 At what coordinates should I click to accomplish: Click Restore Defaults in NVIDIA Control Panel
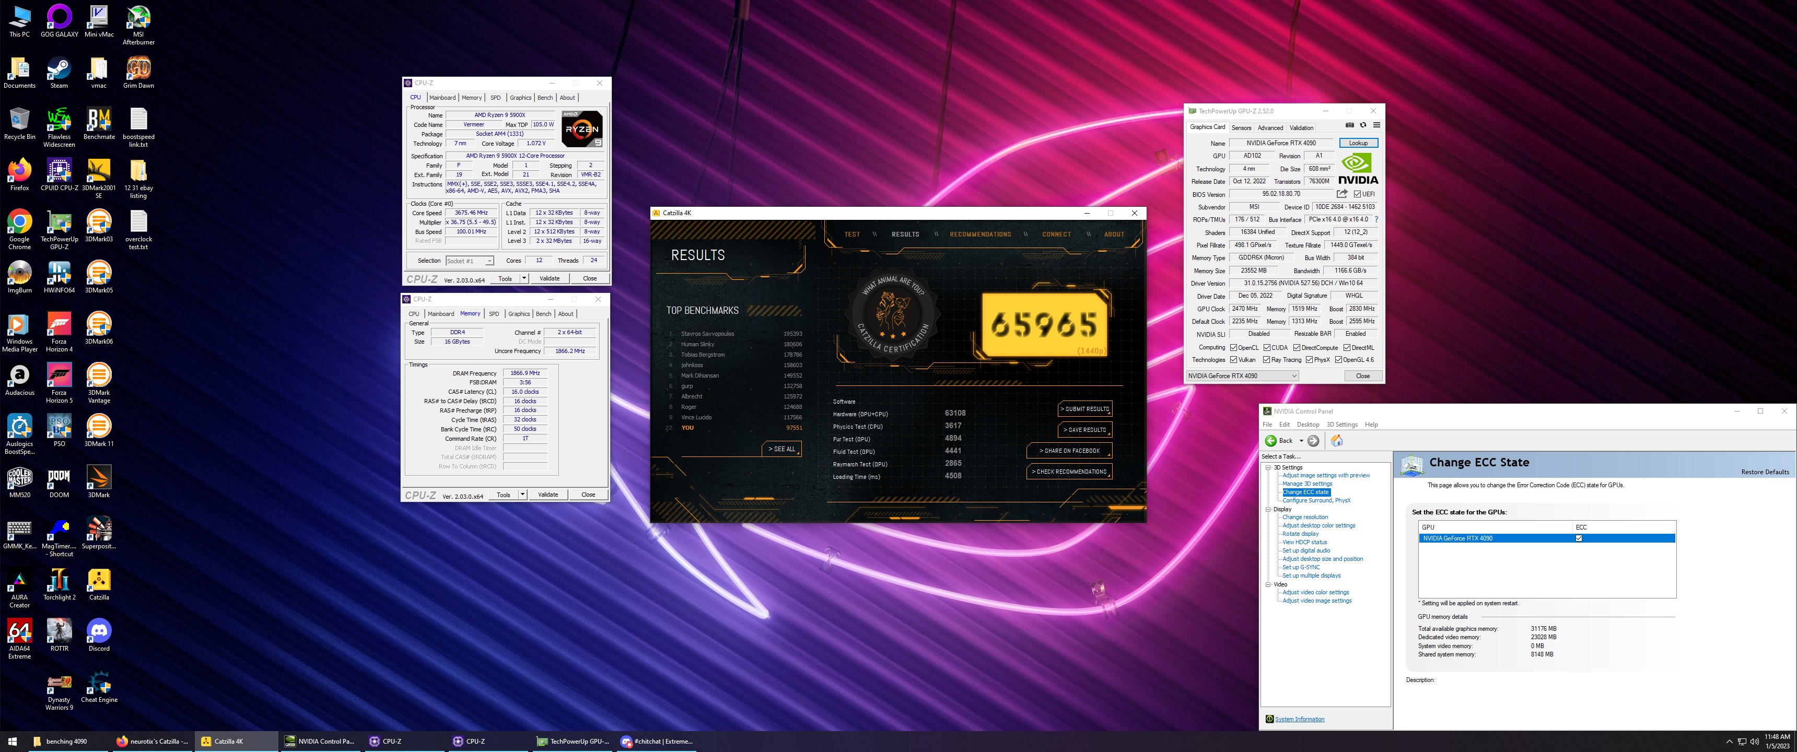pos(1765,472)
